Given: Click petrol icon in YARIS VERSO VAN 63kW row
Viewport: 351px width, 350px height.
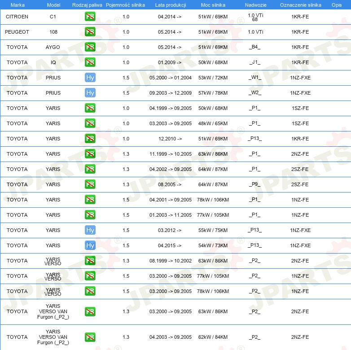Looking at the screenshot, I should 90,311.
